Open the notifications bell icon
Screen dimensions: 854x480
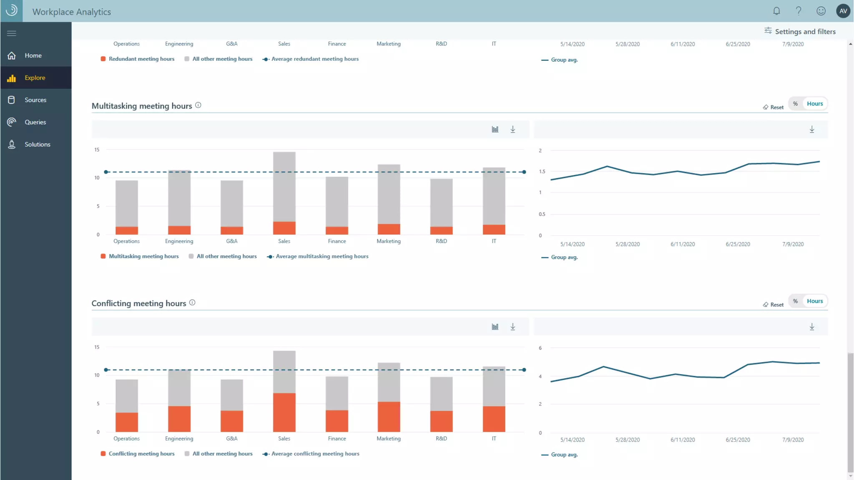[776, 11]
